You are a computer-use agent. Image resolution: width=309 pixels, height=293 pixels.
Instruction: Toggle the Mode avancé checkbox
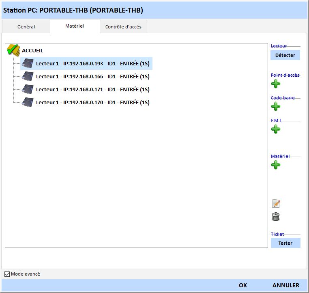click(7, 274)
